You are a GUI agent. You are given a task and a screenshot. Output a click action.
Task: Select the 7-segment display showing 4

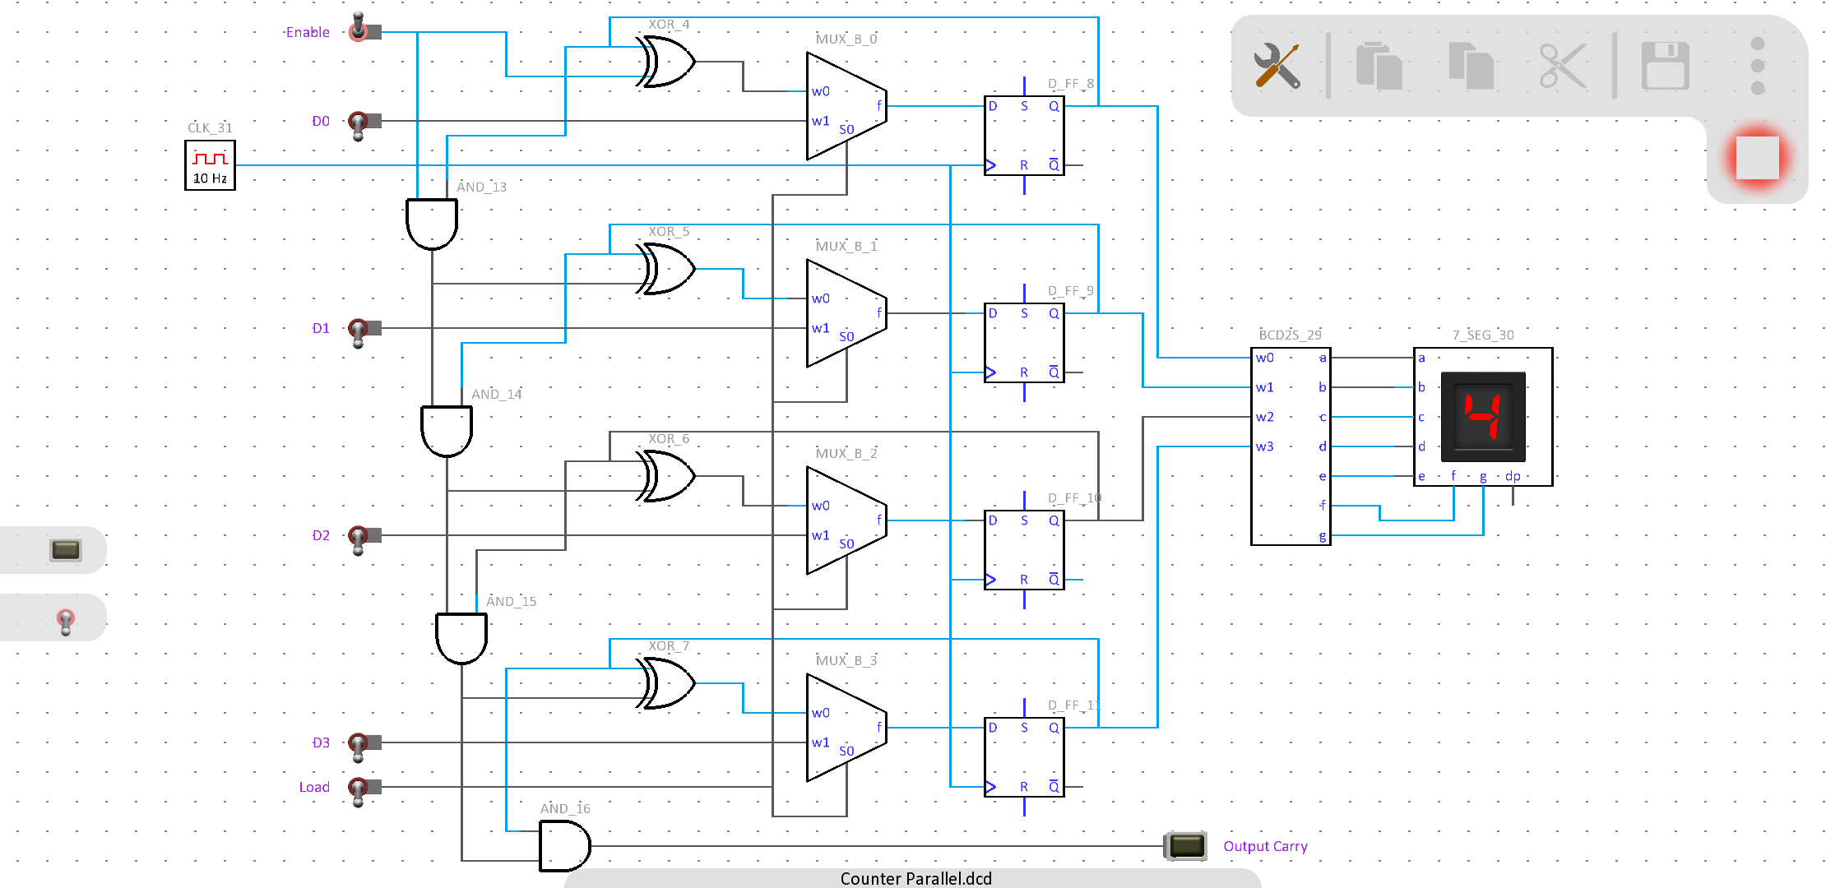point(1483,416)
